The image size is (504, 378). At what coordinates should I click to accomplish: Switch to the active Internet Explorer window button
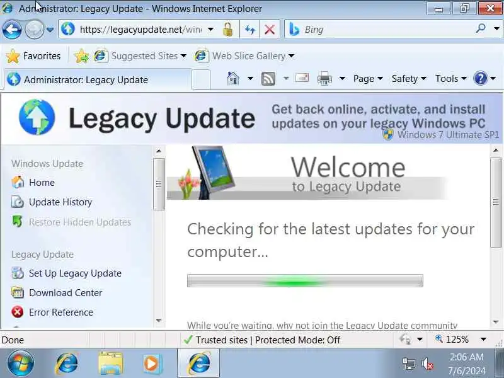click(x=198, y=364)
